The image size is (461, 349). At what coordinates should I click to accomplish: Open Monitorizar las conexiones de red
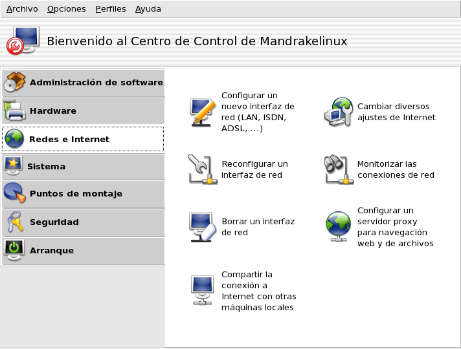click(396, 169)
